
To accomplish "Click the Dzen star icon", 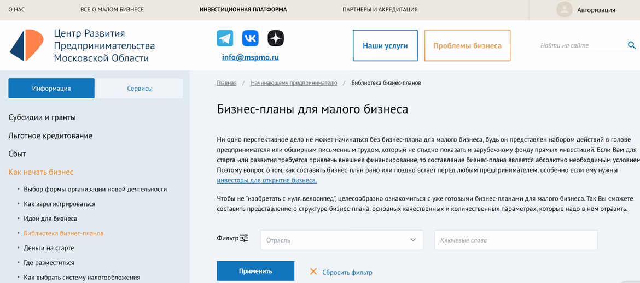I will (276, 38).
